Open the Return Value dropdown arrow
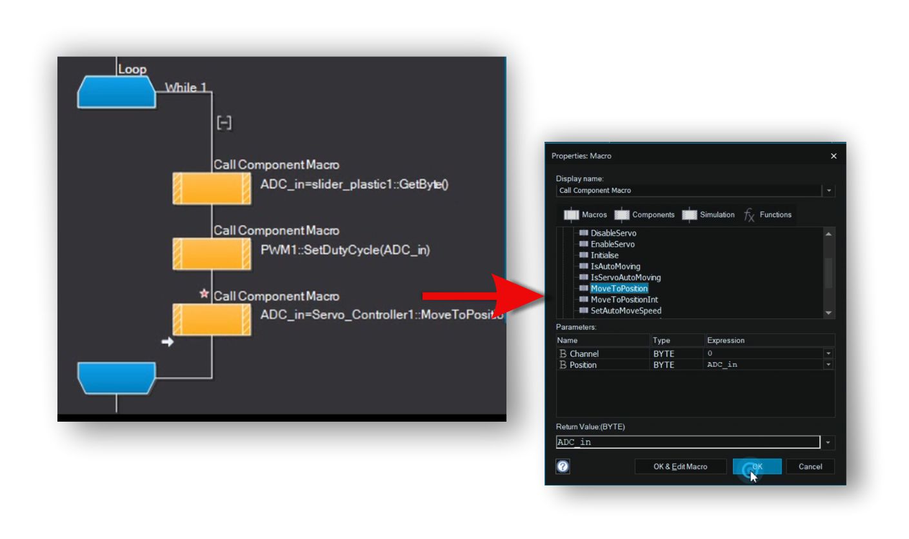909x539 pixels. tap(828, 442)
